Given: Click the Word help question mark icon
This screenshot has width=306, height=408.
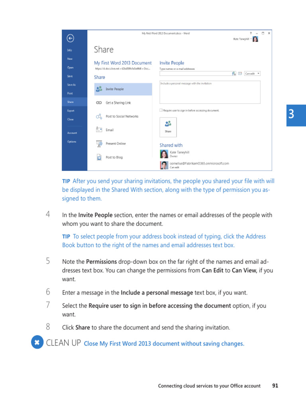Looking at the screenshot, I should (x=251, y=33).
